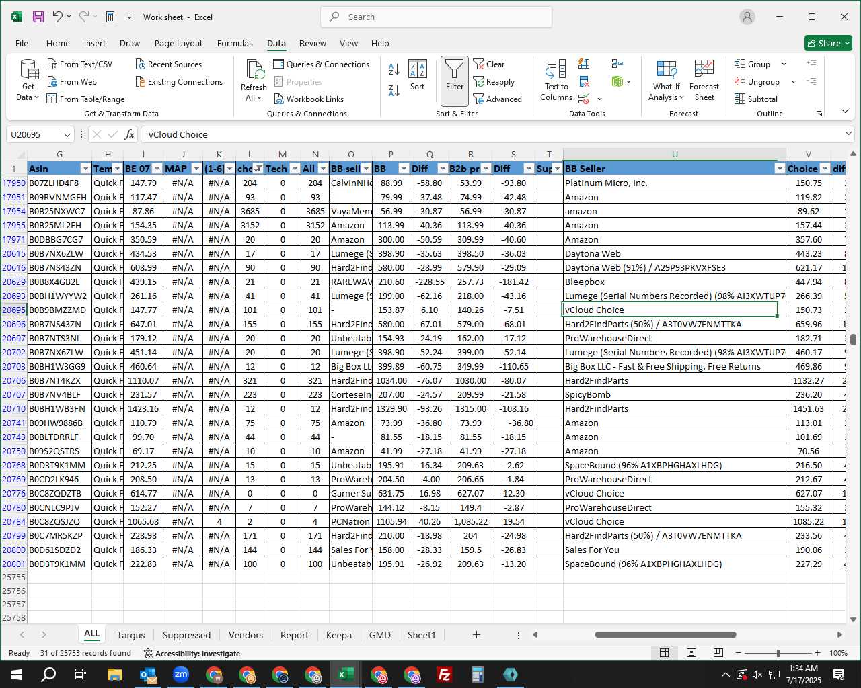Click the Share button

click(x=829, y=43)
